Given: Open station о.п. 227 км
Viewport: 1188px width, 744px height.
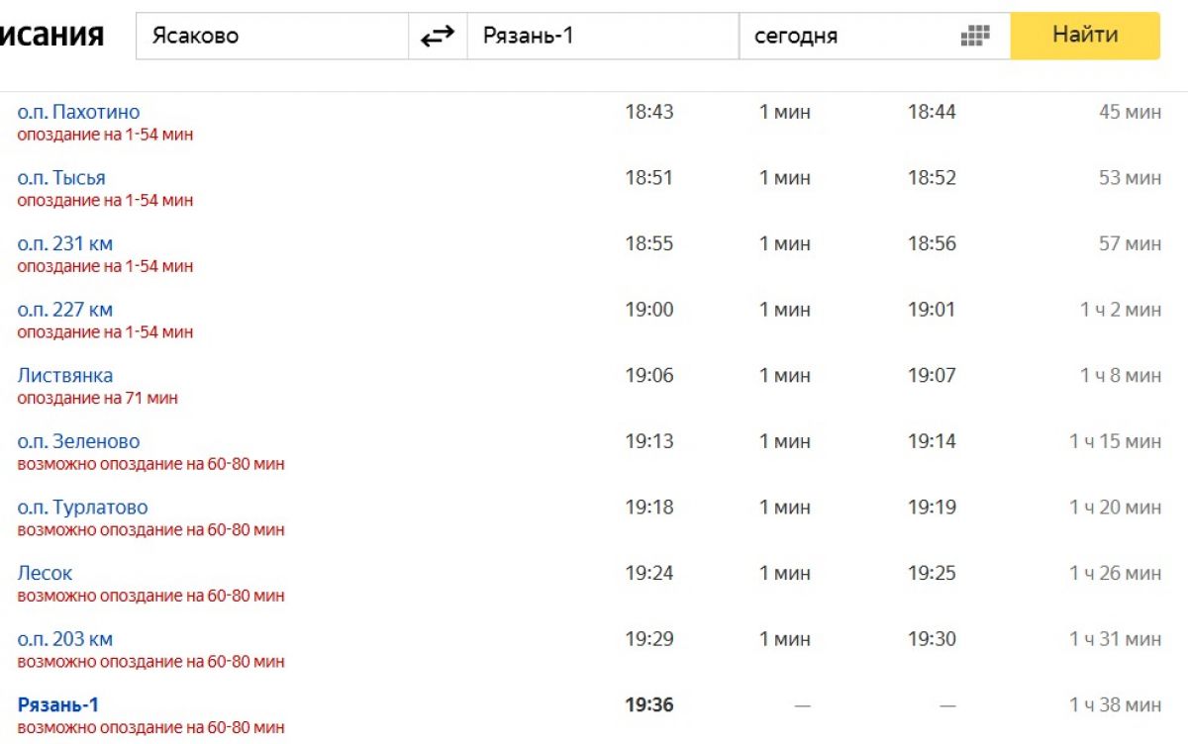Looking at the screenshot, I should point(65,310).
